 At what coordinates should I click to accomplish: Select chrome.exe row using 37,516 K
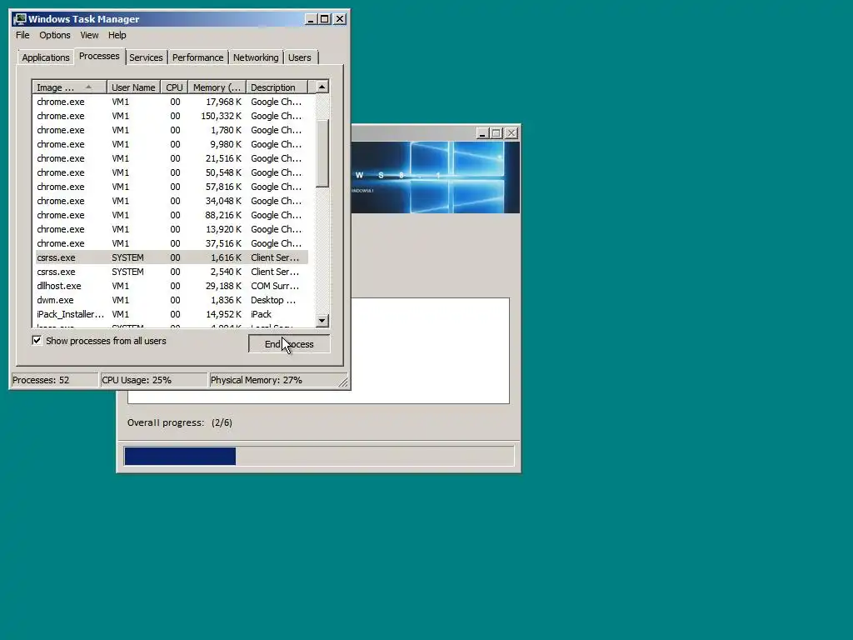tap(172, 243)
